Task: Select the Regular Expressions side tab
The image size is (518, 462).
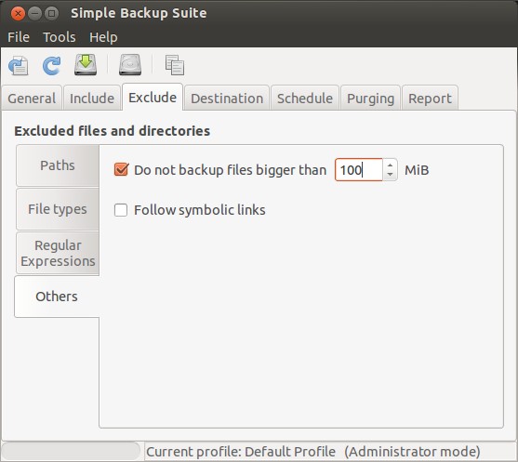Action: pyautogui.click(x=58, y=253)
